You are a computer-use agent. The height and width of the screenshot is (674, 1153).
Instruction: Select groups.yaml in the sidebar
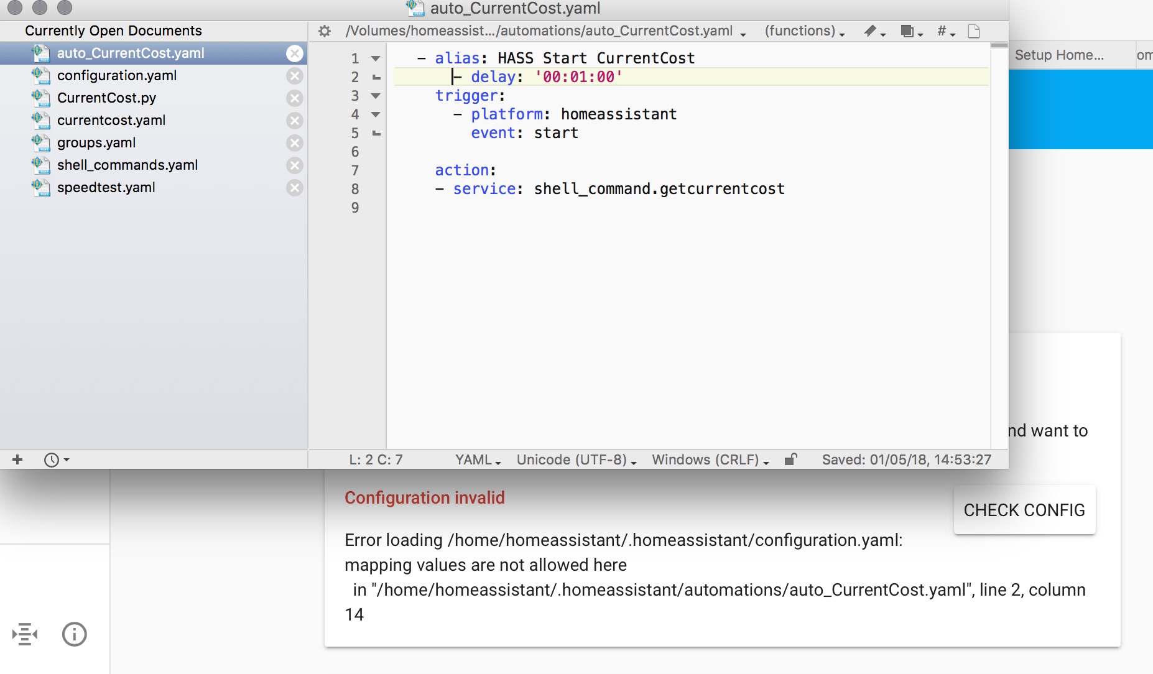(x=154, y=143)
